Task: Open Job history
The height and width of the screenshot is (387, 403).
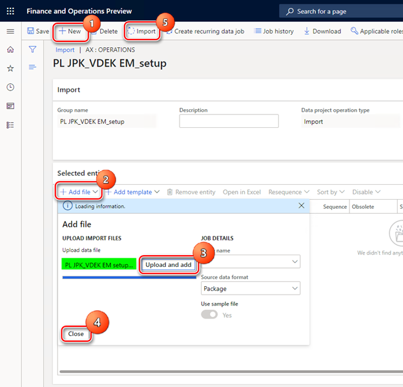Action: [x=274, y=32]
